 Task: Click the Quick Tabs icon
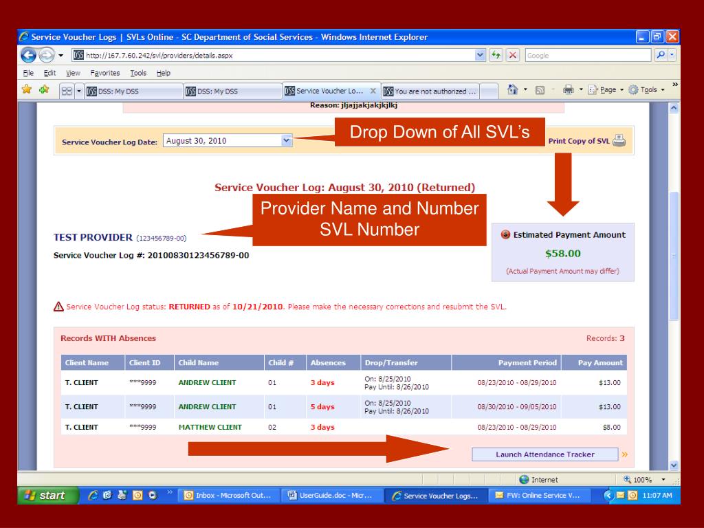tap(67, 91)
